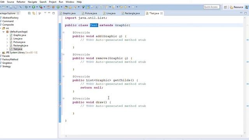Select the Strategy project
Screen dimensions: 249x140
[x=7, y=66]
